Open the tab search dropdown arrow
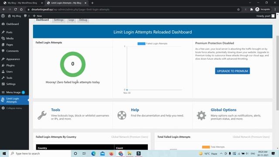The width and height of the screenshot is (279, 157). (250, 3)
